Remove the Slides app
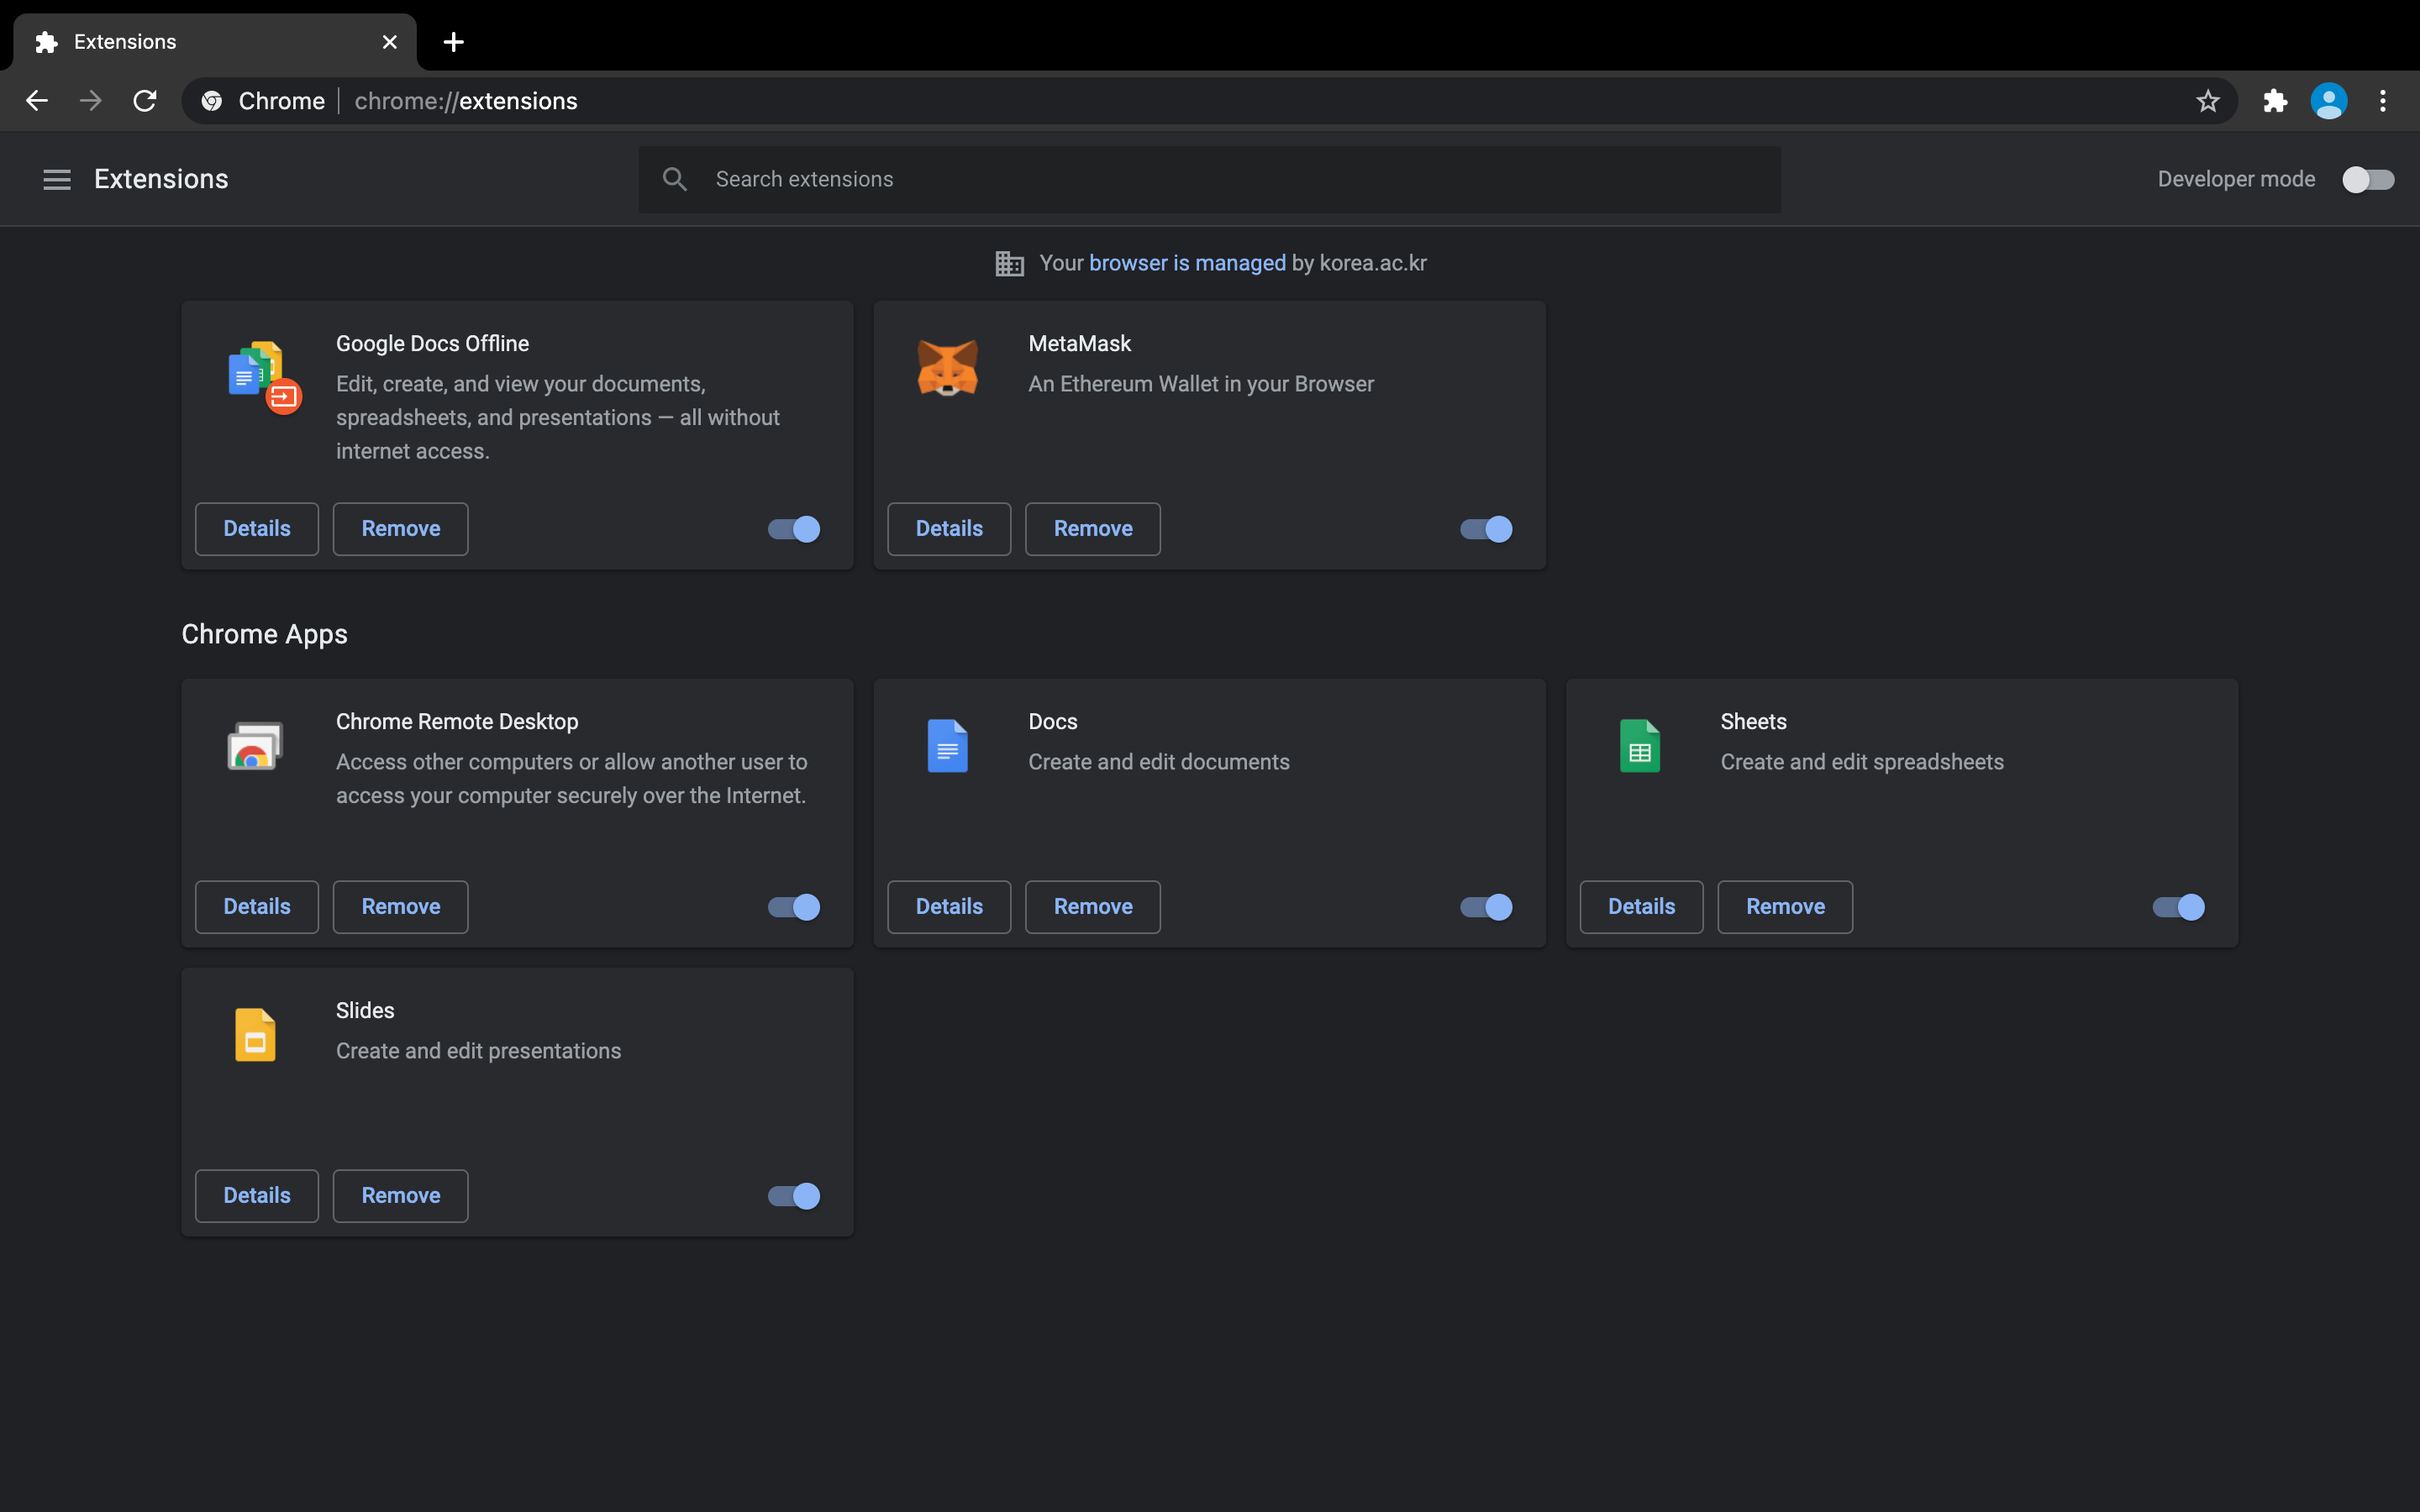Screen dimensions: 2420x1512 pyautogui.click(x=400, y=1196)
